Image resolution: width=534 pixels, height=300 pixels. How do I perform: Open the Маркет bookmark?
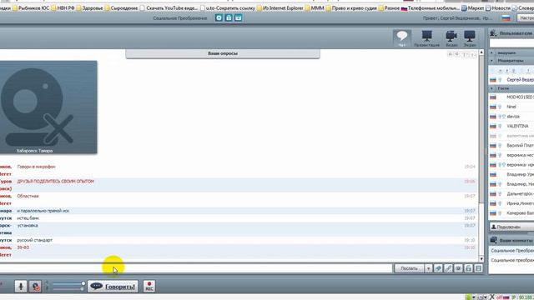[x=473, y=7]
